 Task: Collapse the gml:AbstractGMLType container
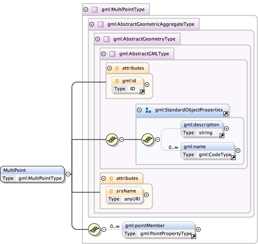click(x=104, y=54)
